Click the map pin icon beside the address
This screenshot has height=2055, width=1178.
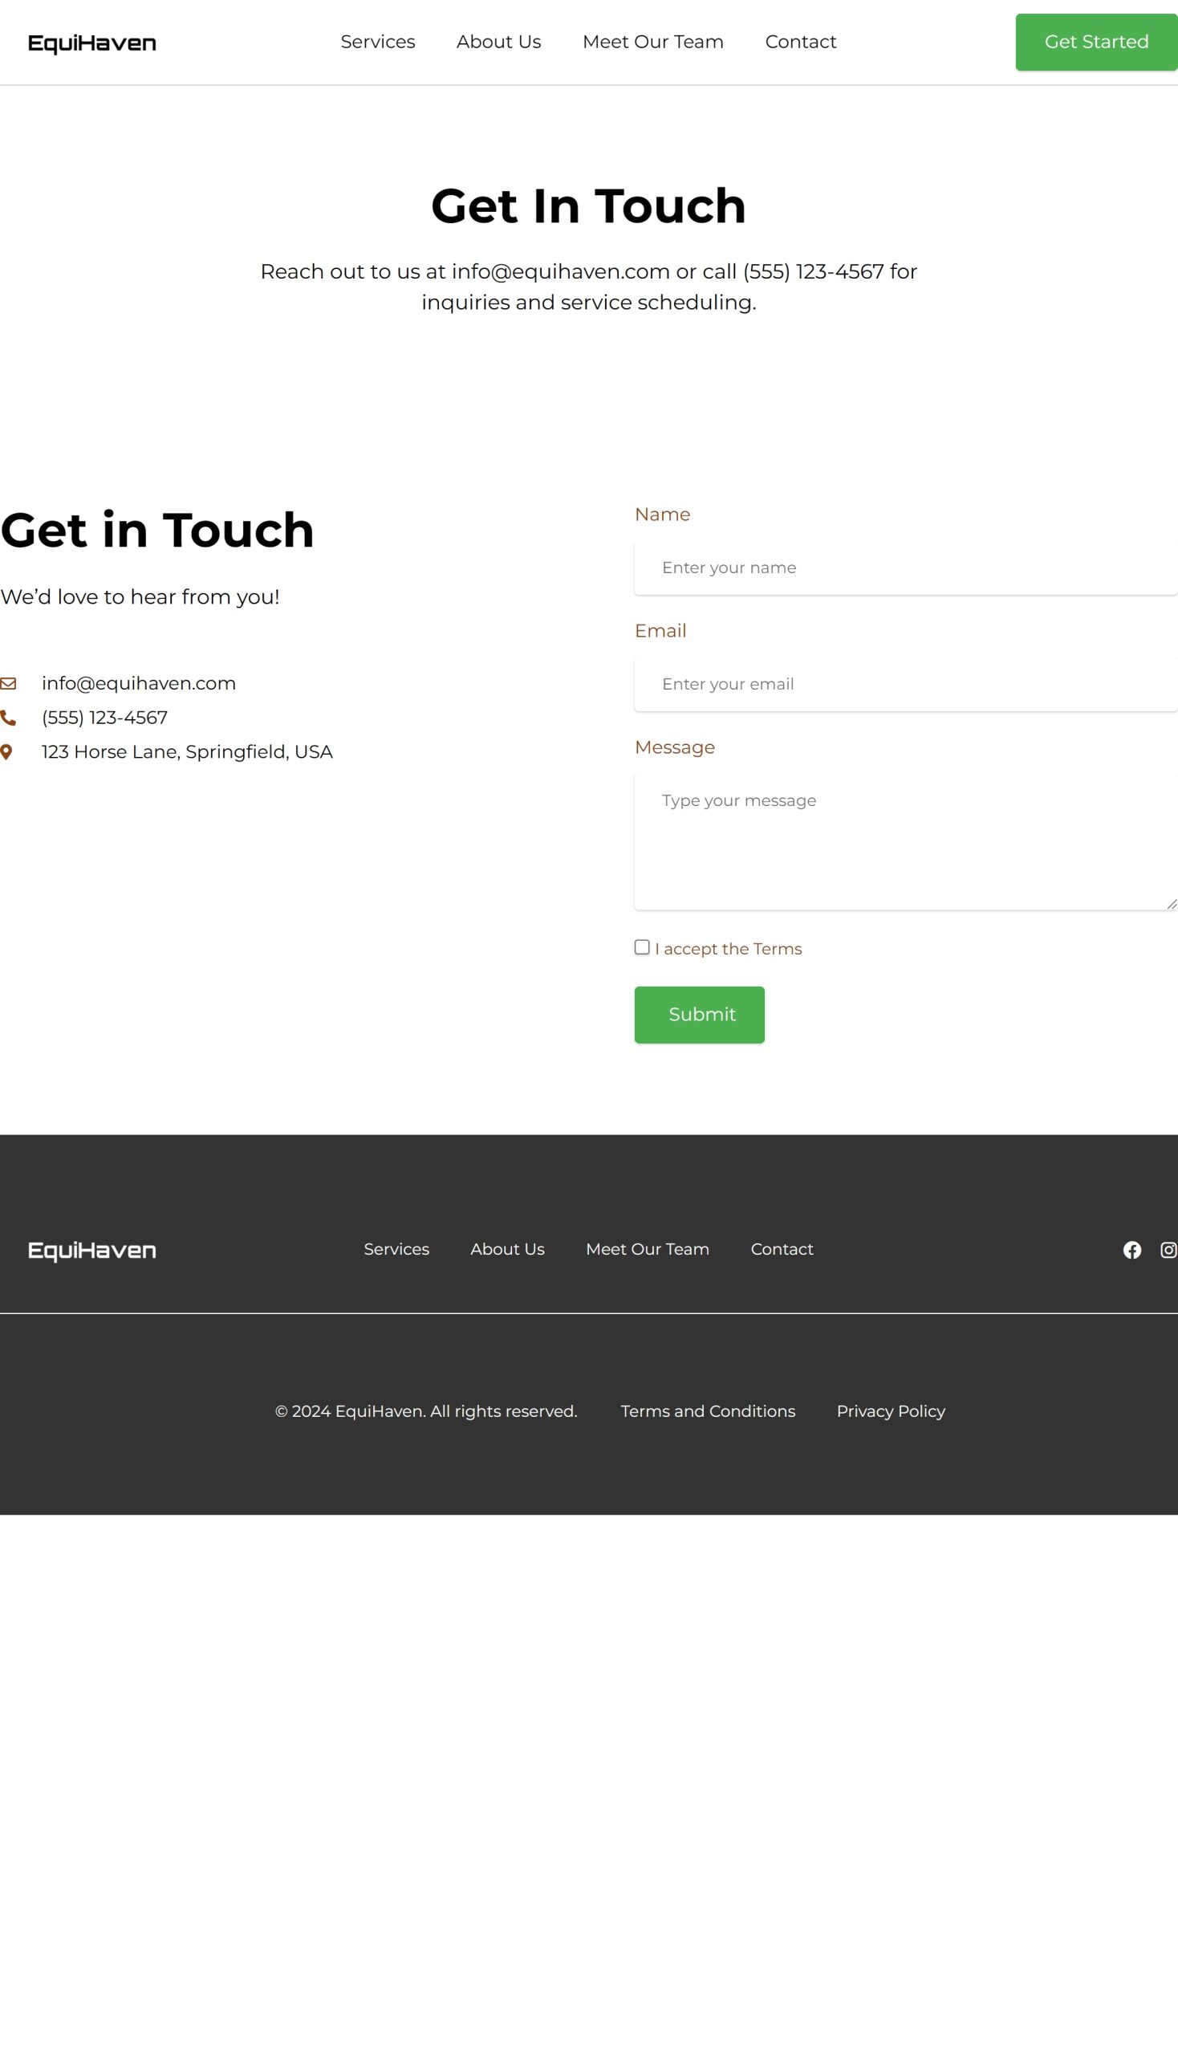6,752
